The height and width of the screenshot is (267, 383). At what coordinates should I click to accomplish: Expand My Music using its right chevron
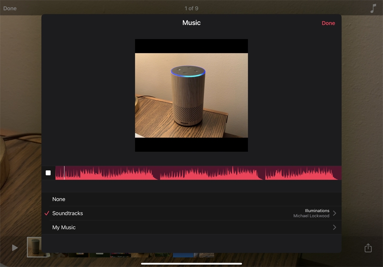coord(334,228)
